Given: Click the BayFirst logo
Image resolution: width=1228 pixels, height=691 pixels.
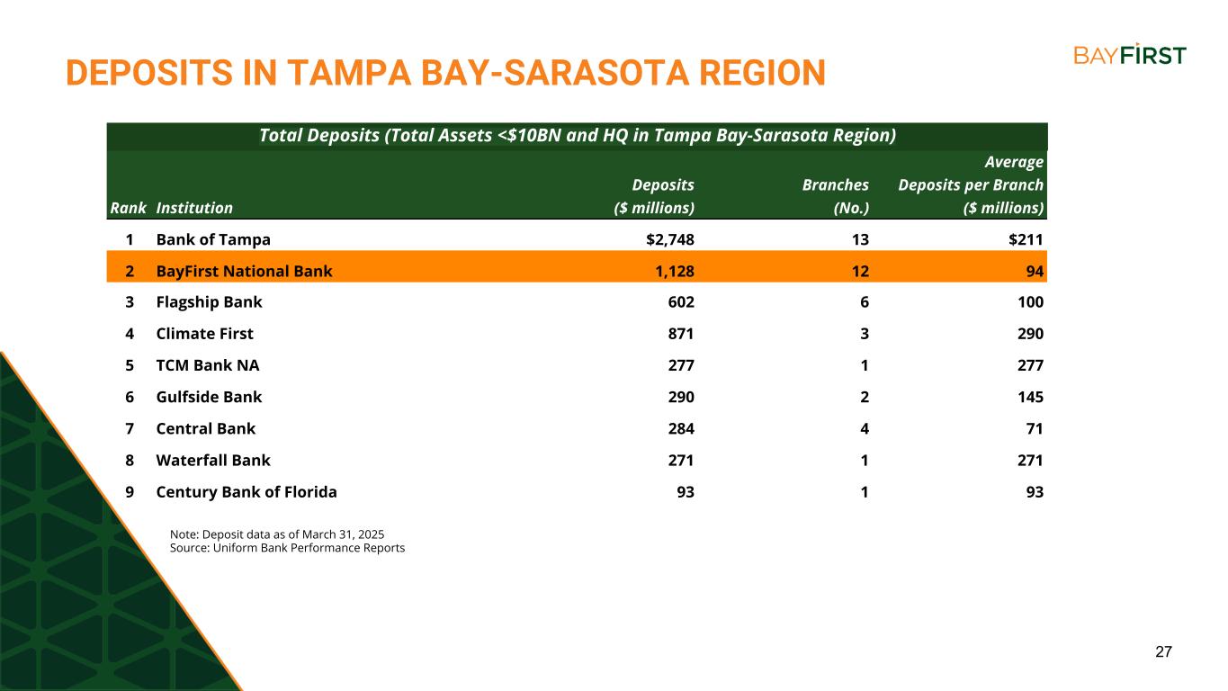Looking at the screenshot, I should [x=1129, y=54].
